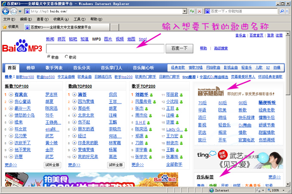Click the song name search input field
This screenshot has width=292, height=194.
(x=105, y=48)
